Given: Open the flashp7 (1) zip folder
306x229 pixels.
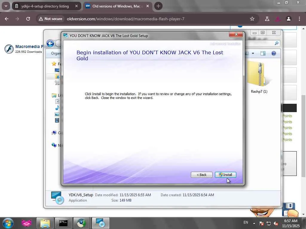Looking at the screenshot, I should coord(259,77).
